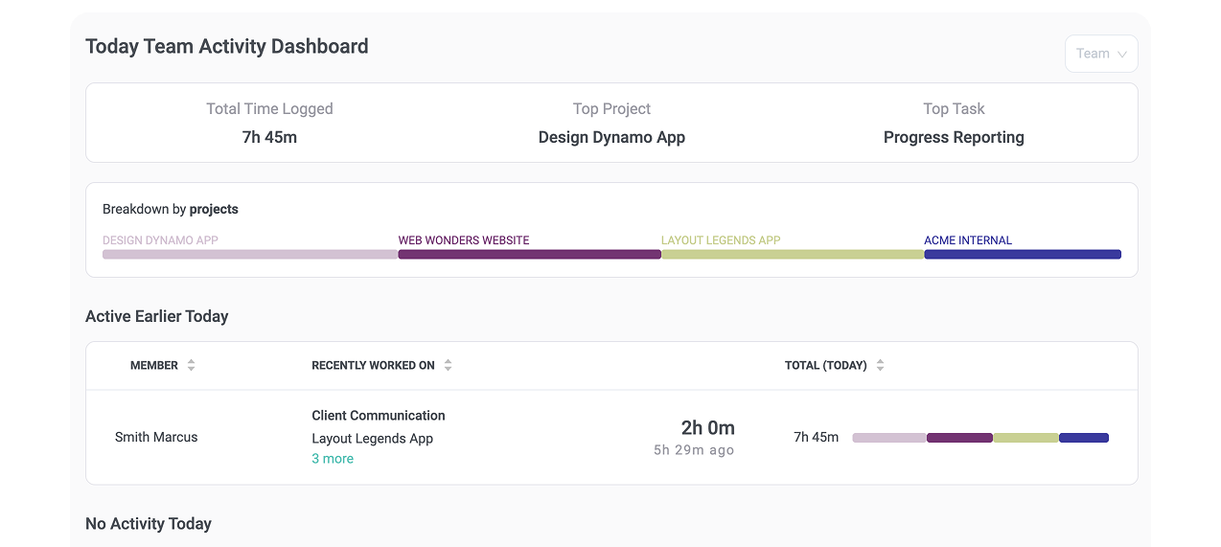
Task: Select the Web Wonders Website breakdown bar
Action: (530, 255)
